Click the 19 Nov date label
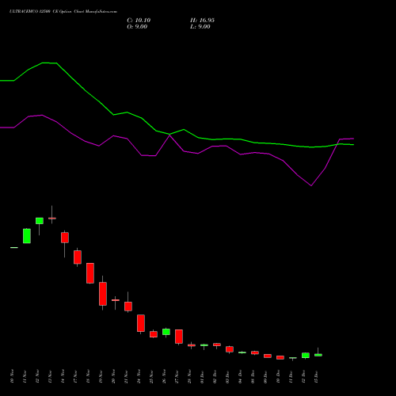Screen dimensions: 396x396 pyautogui.click(x=101, y=376)
